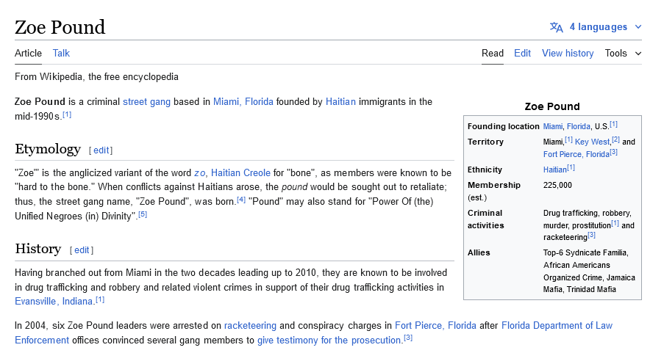Edit the History section
664x364 pixels.
pyautogui.click(x=82, y=250)
